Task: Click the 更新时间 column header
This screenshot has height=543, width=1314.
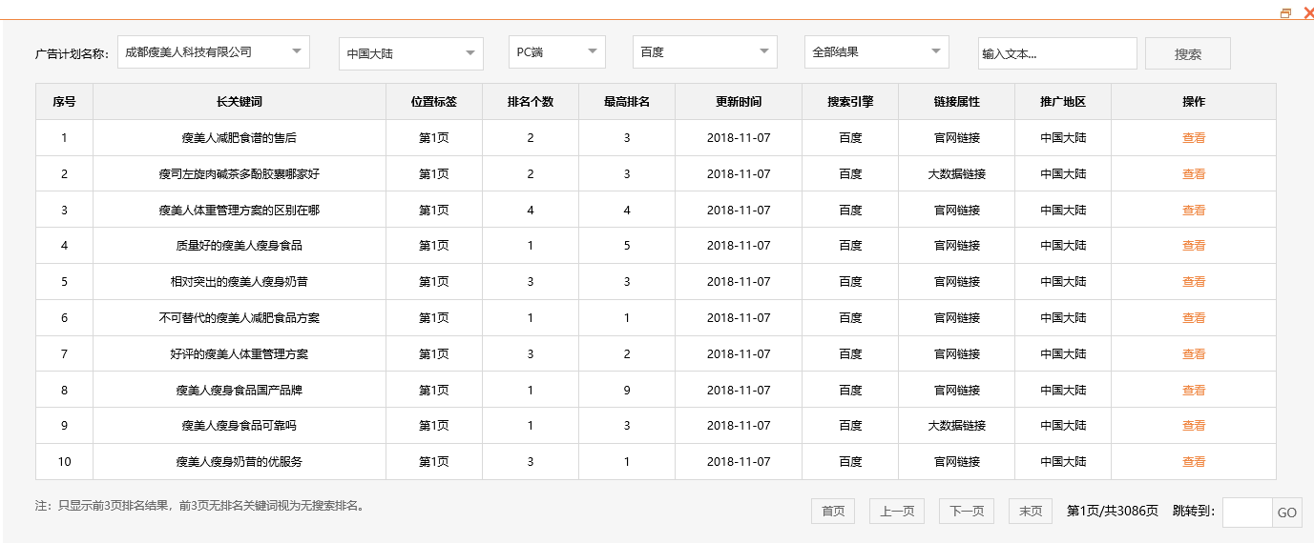Action: (x=739, y=102)
